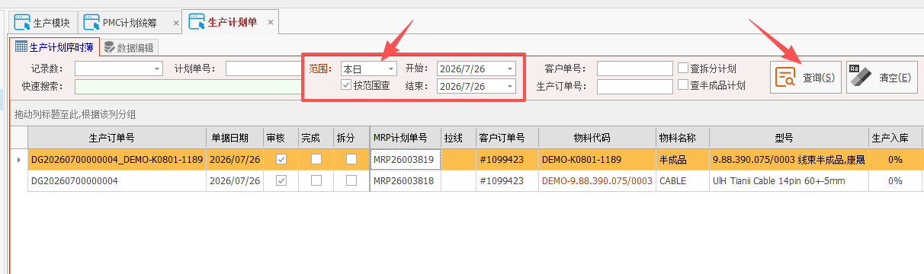Sort by 拆分 column header
The width and height of the screenshot is (924, 274).
351,138
